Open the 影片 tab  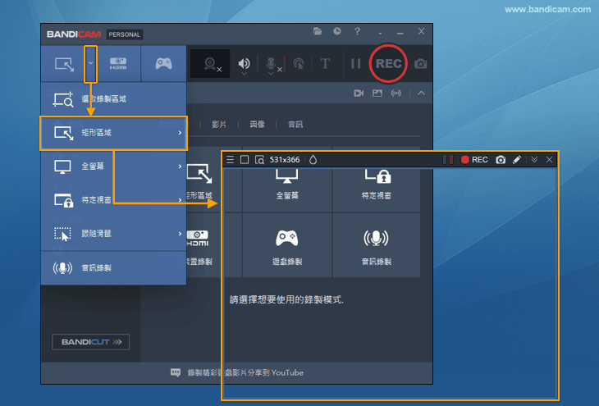(219, 125)
